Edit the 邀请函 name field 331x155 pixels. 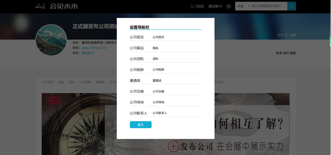coord(177,81)
